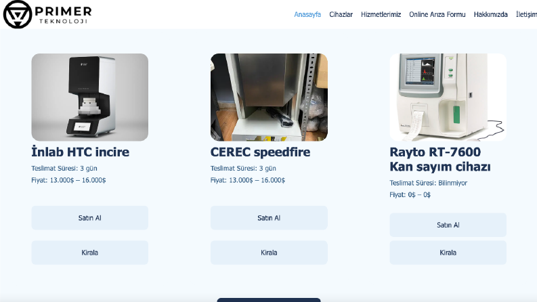
Task: Open the Anasayfa menu item
Action: 307,14
